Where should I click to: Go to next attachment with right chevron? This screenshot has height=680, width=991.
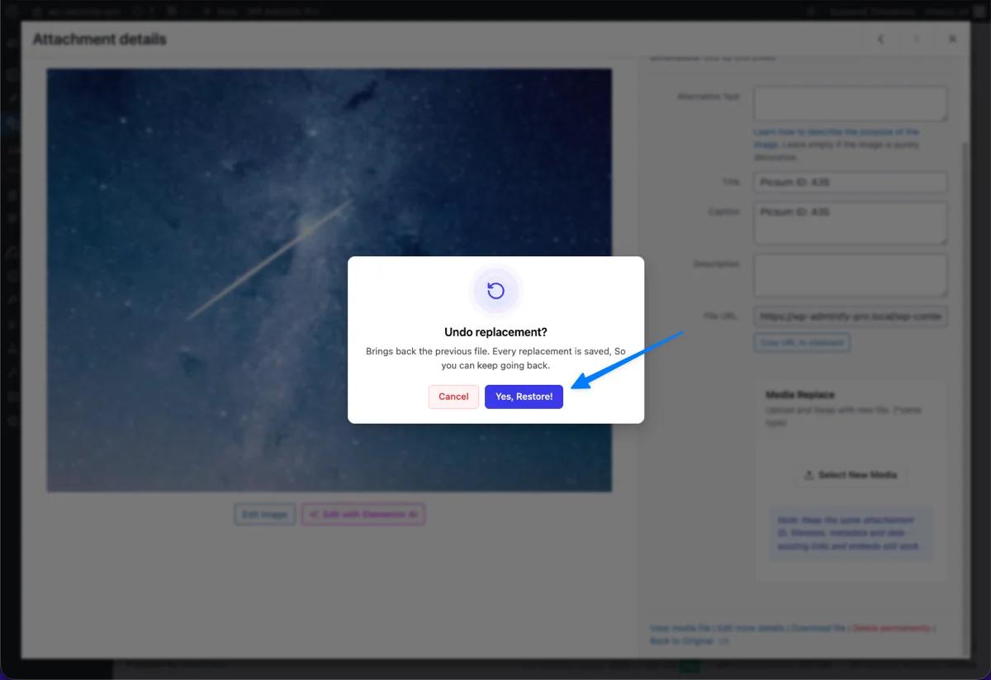pos(916,39)
